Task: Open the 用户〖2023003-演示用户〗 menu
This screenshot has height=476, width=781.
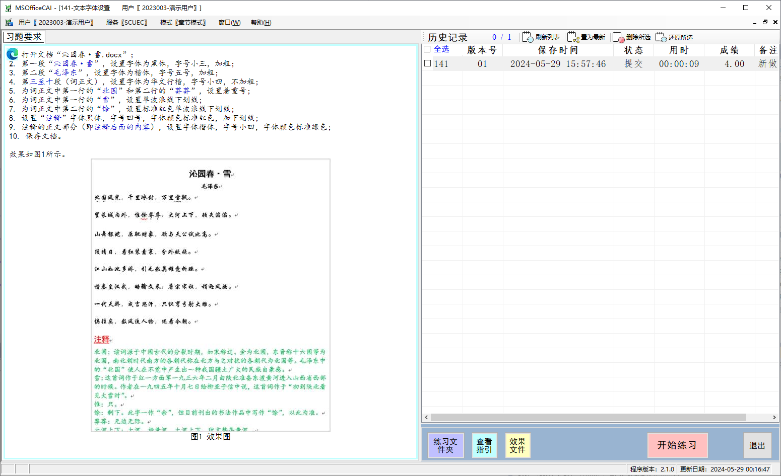Action: pyautogui.click(x=56, y=23)
